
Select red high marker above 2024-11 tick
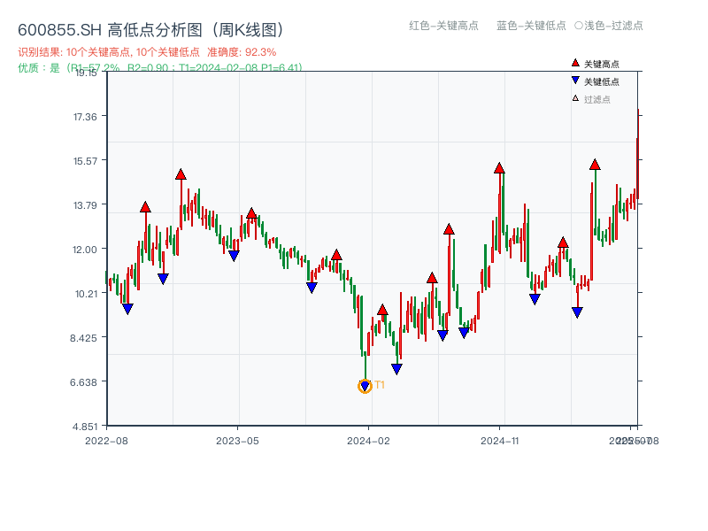tap(499, 168)
